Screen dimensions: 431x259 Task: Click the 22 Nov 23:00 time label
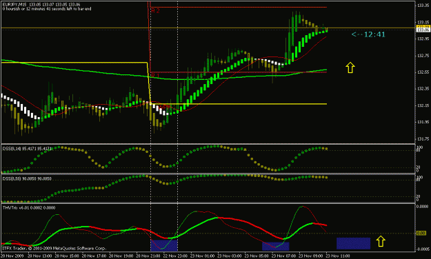tap(175, 256)
